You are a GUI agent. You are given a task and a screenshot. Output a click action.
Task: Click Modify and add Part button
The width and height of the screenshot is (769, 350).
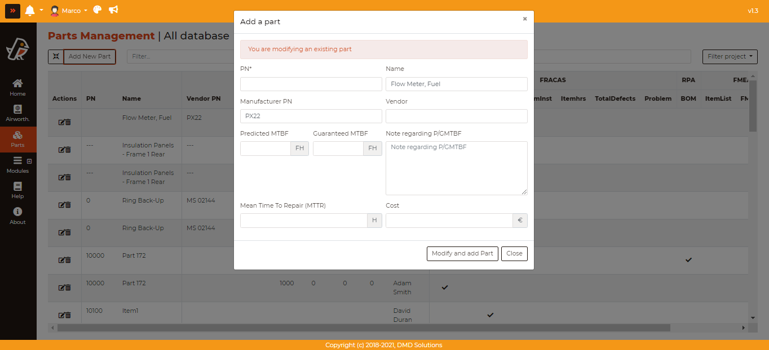click(x=462, y=254)
